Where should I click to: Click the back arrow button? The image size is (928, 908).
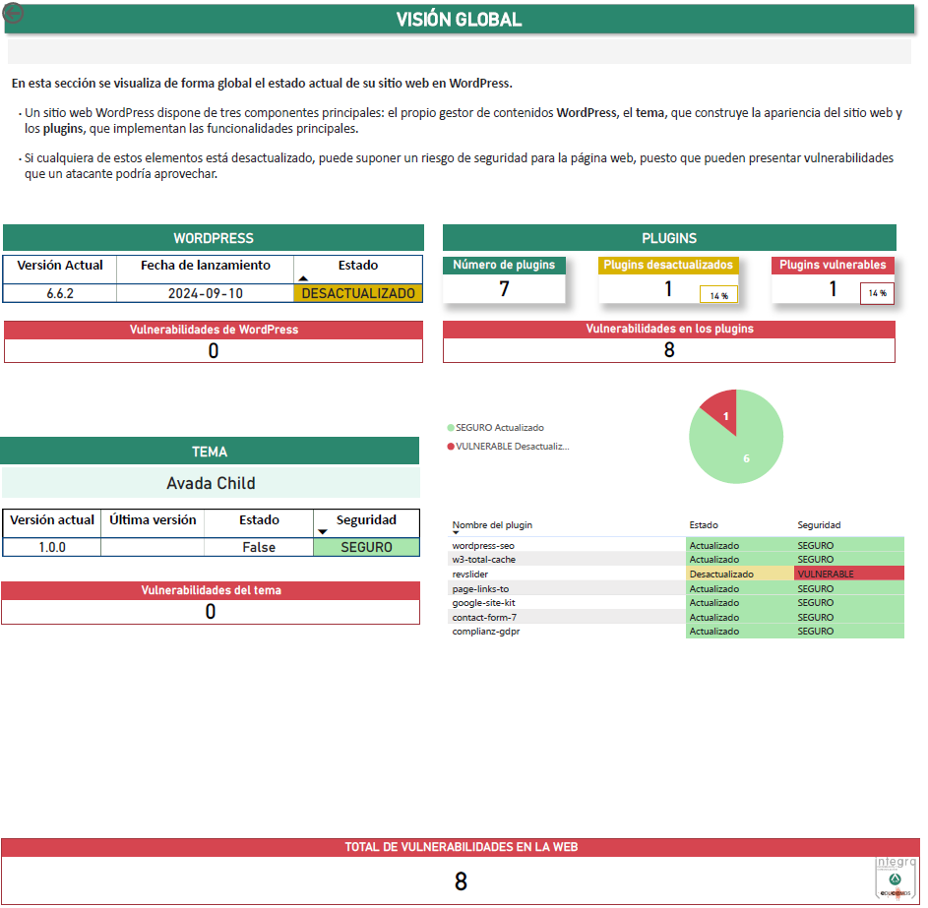coord(14,14)
